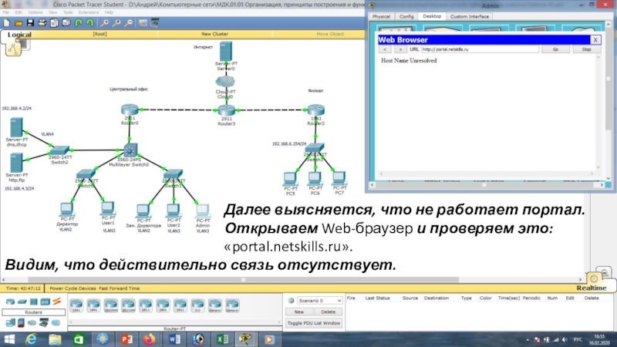The width and height of the screenshot is (617, 347).
Task: Click Delete scenario button
Action: coord(329,312)
